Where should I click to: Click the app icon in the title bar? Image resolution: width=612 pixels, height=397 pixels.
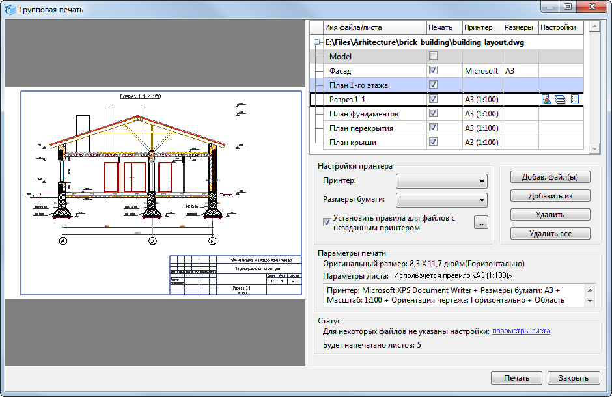(x=10, y=10)
